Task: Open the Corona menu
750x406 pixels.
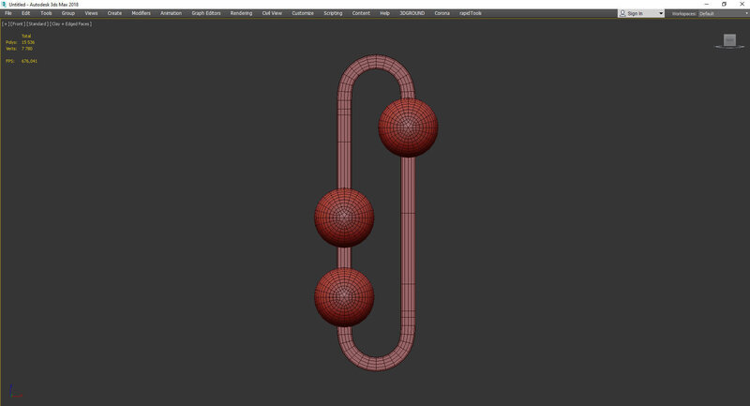Action: [x=442, y=13]
